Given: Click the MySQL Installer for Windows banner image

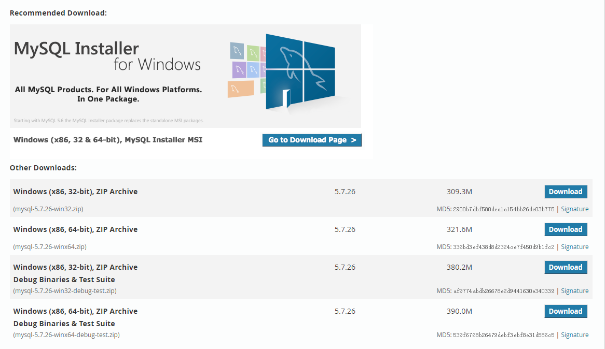Looking at the screenshot, I should pos(185,76).
